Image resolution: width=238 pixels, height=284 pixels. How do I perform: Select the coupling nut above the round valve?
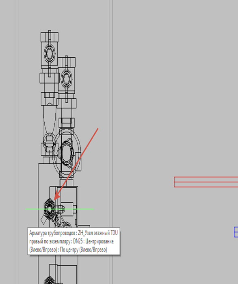tap(67, 123)
